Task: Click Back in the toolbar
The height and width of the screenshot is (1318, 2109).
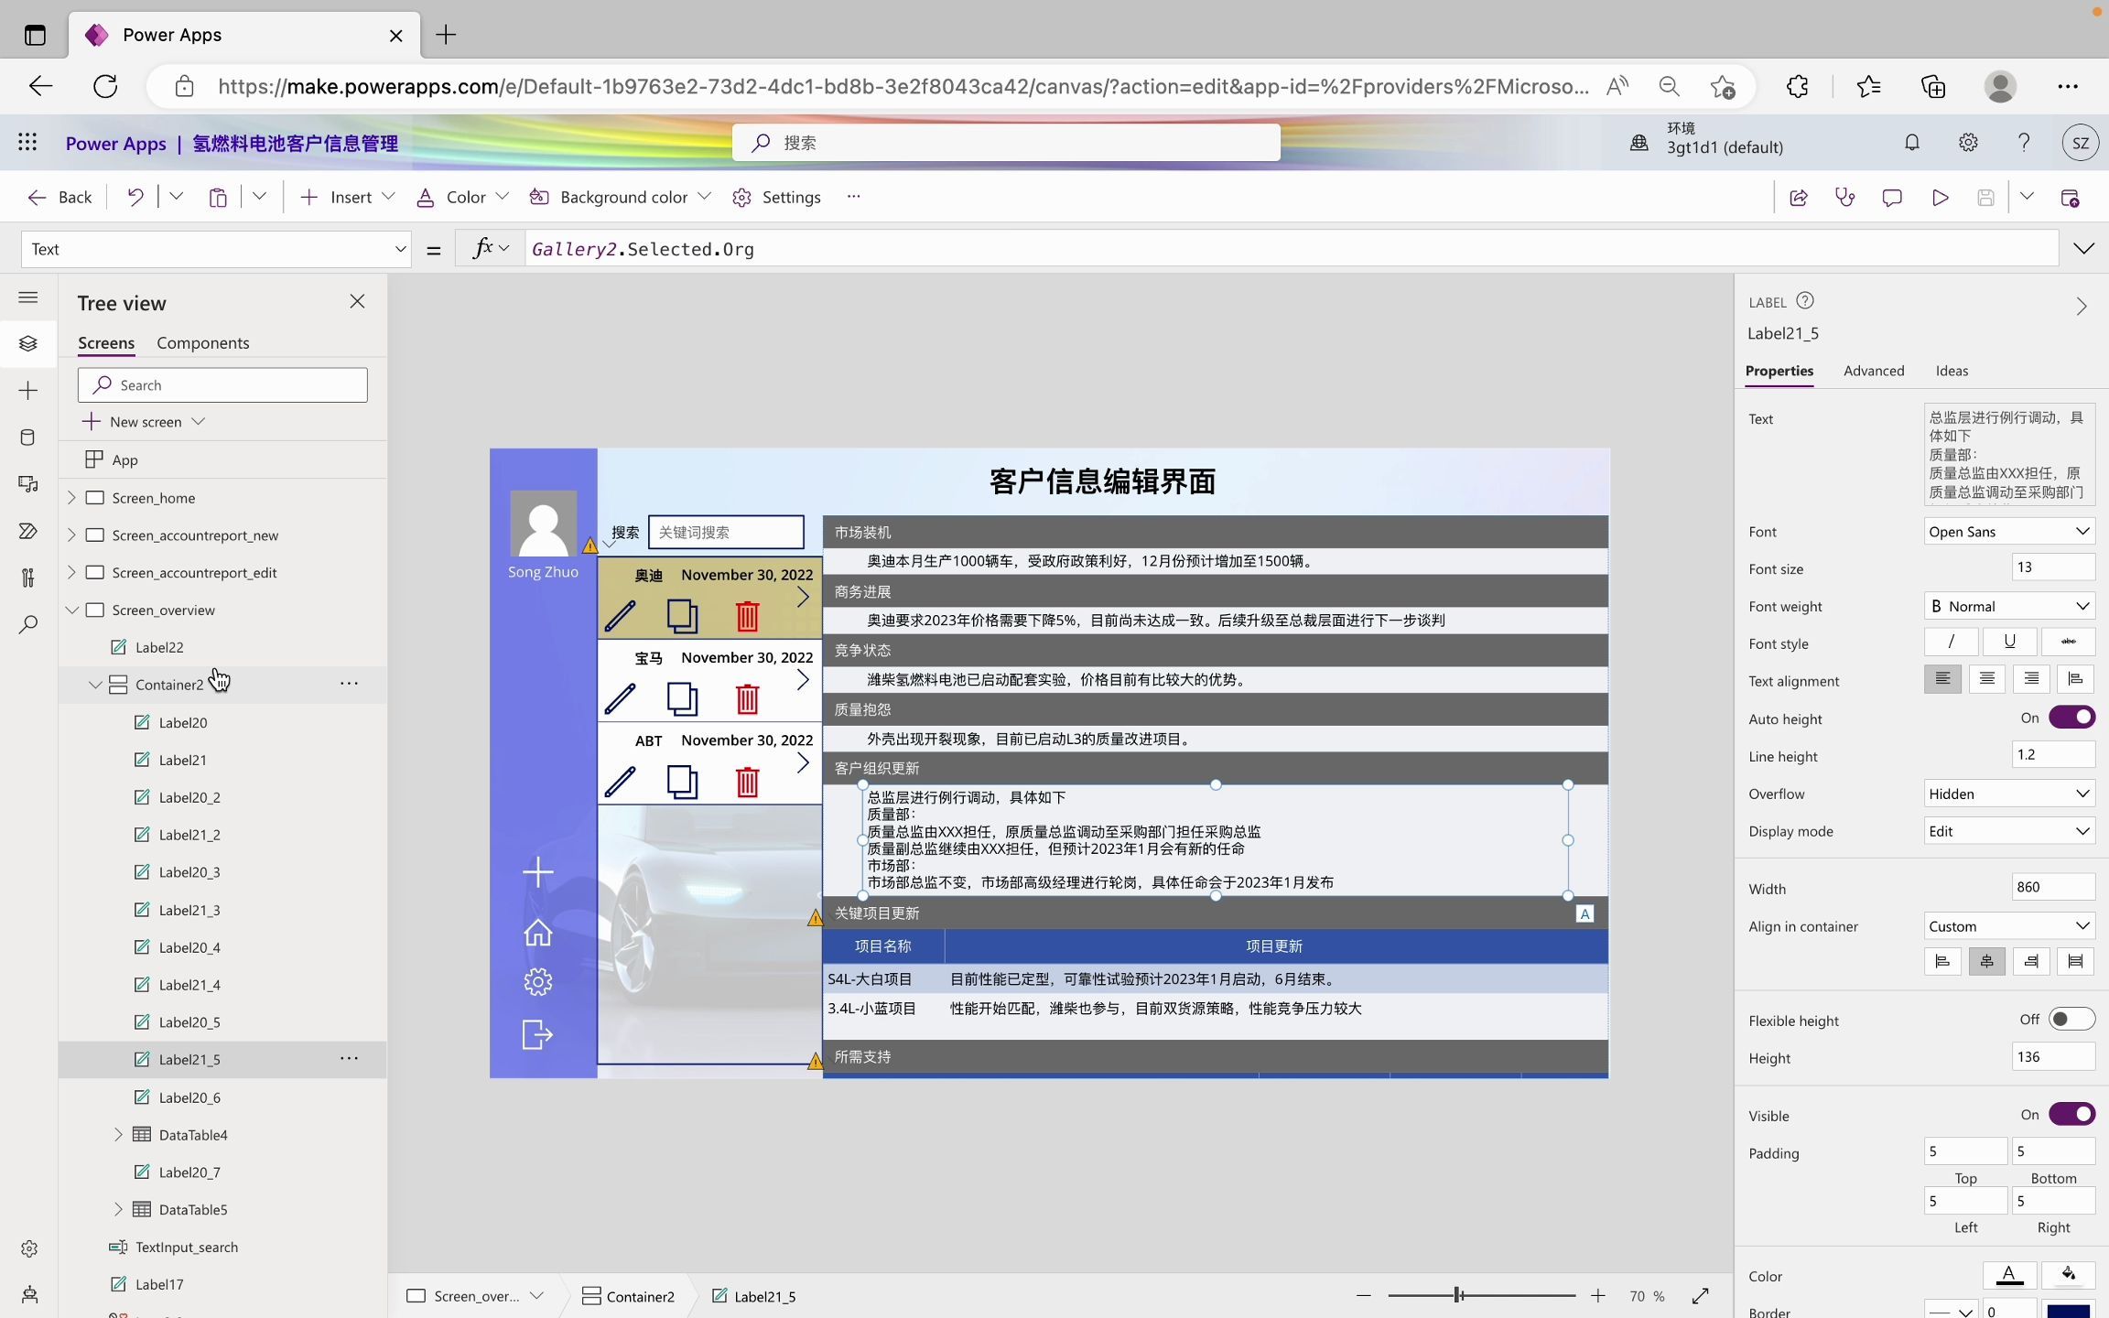Action: (59, 197)
